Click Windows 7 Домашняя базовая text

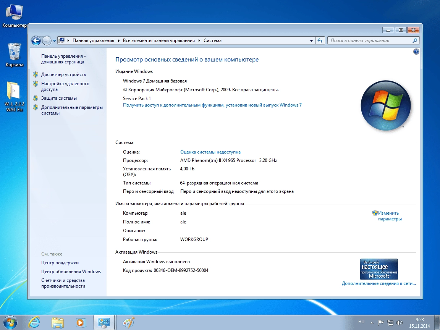[x=155, y=81]
